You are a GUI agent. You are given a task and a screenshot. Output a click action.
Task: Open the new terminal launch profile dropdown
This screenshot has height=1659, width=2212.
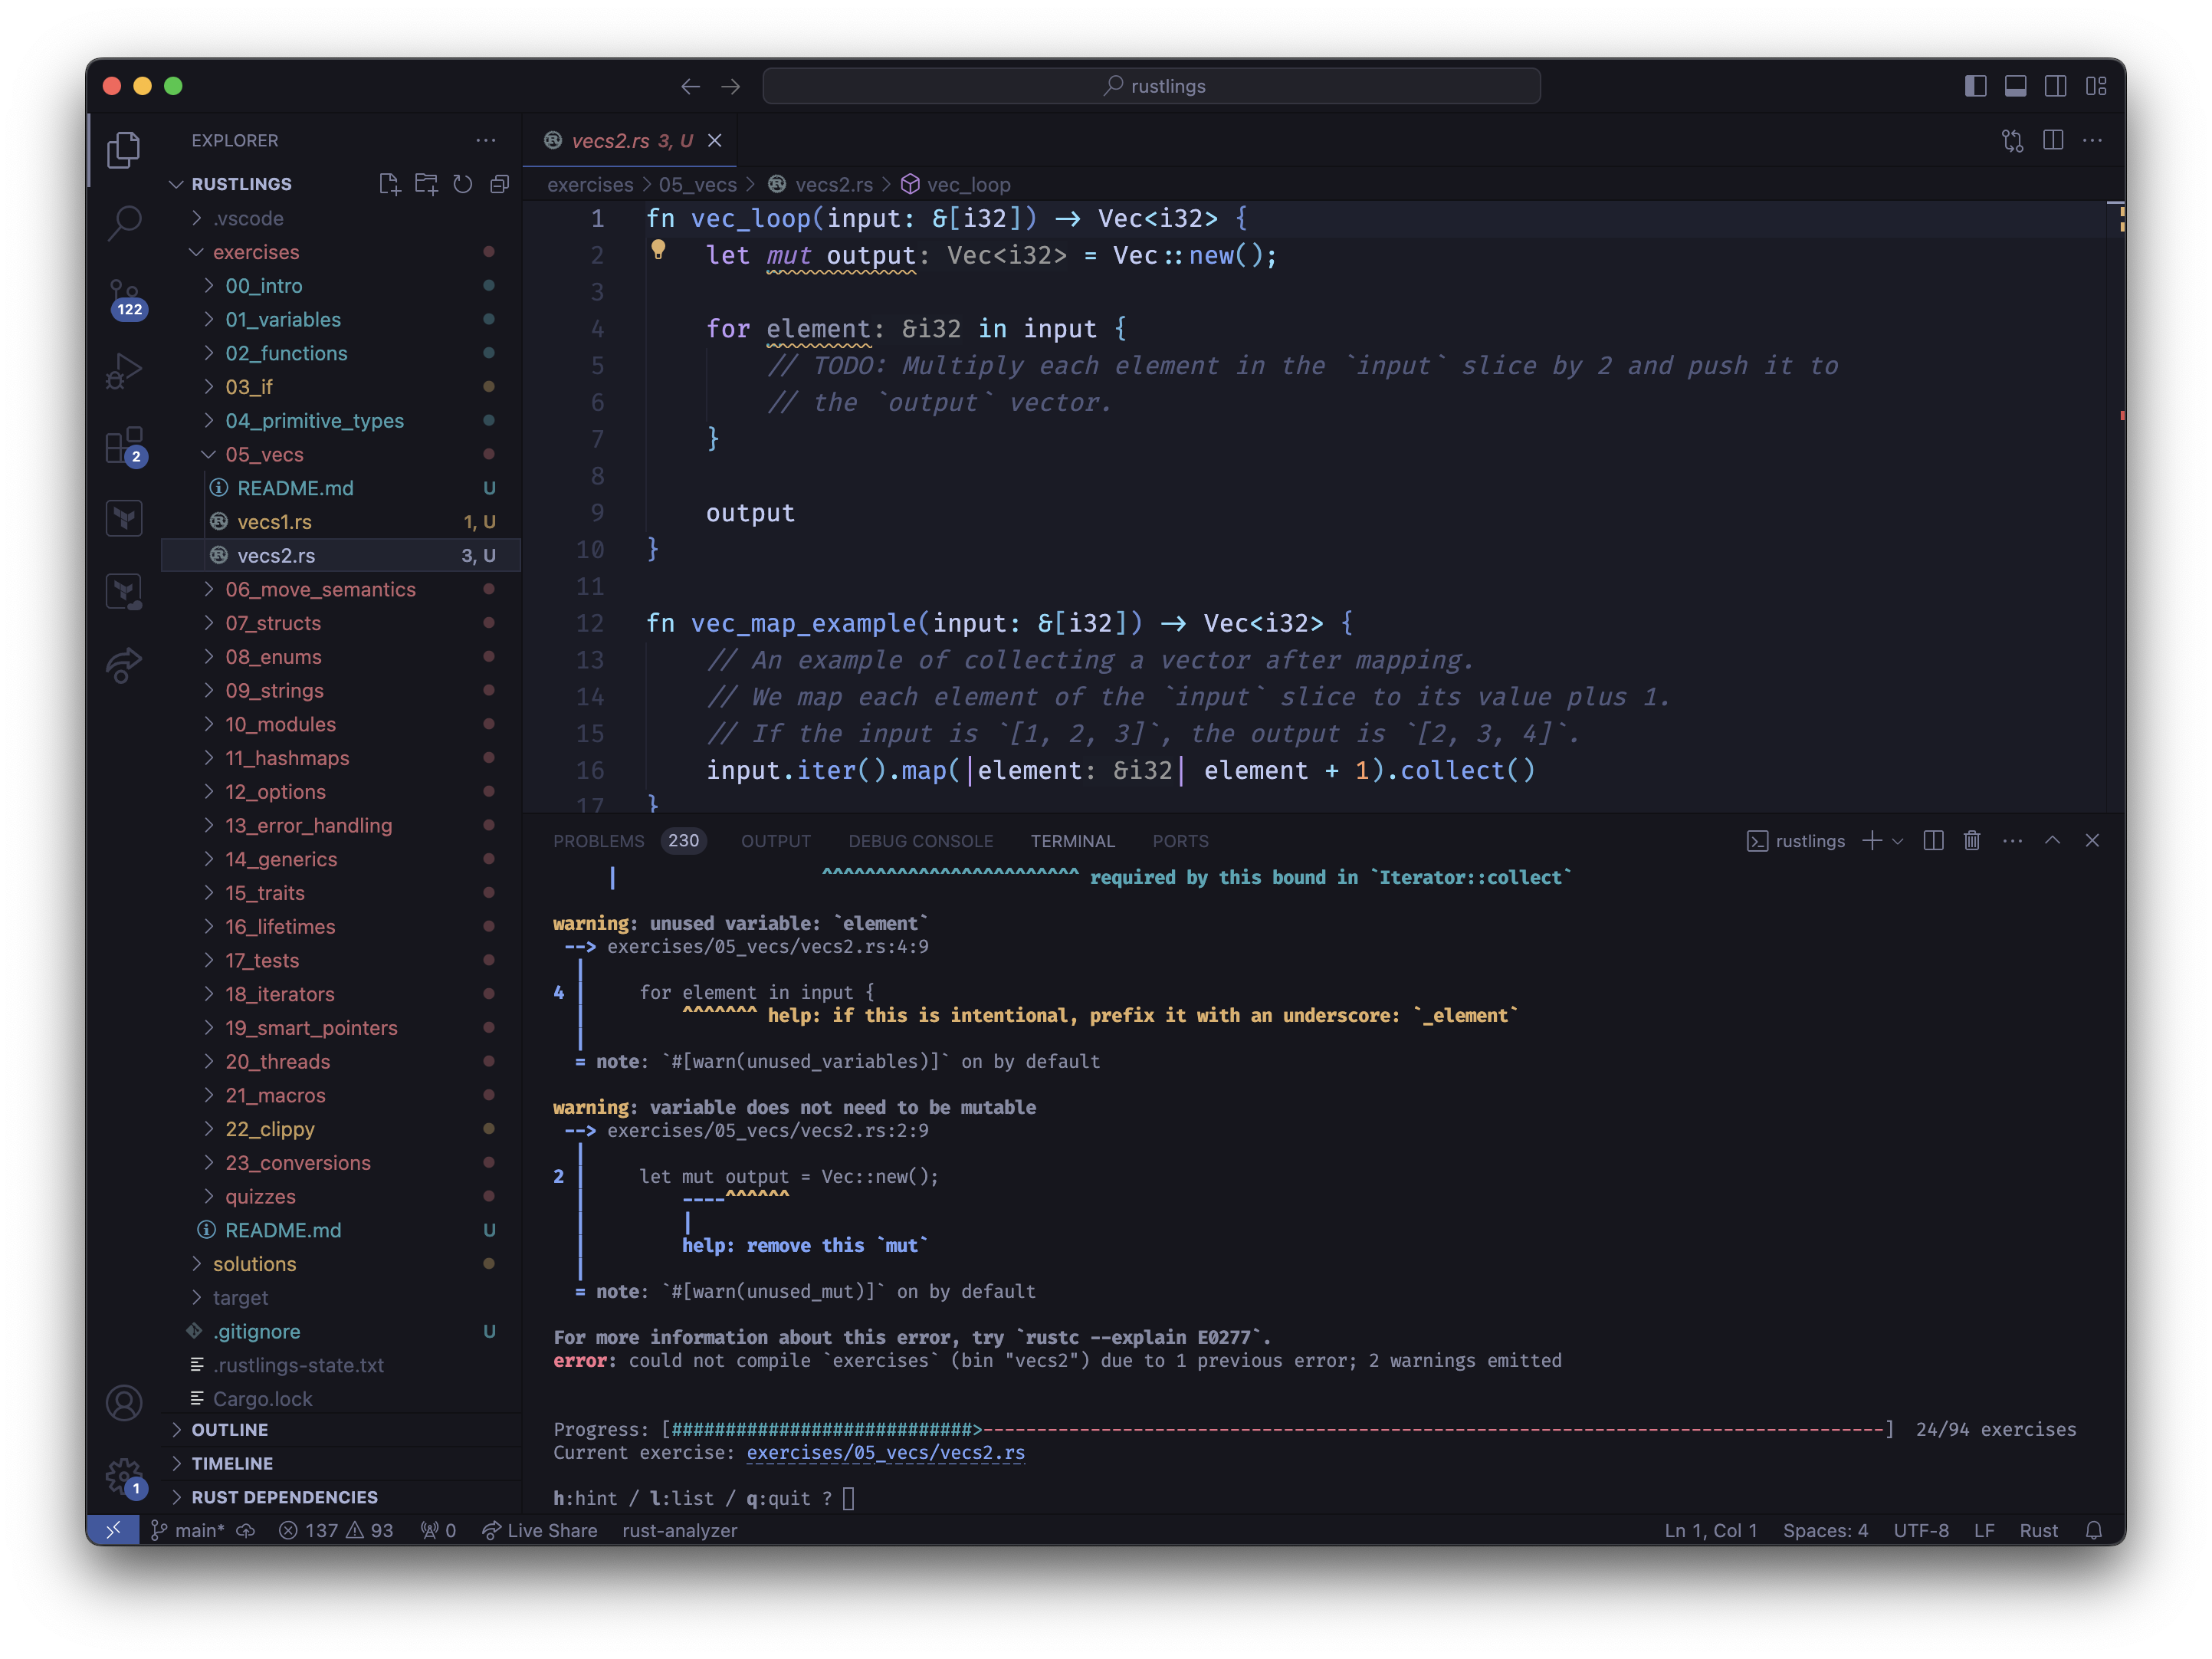[x=1898, y=841]
